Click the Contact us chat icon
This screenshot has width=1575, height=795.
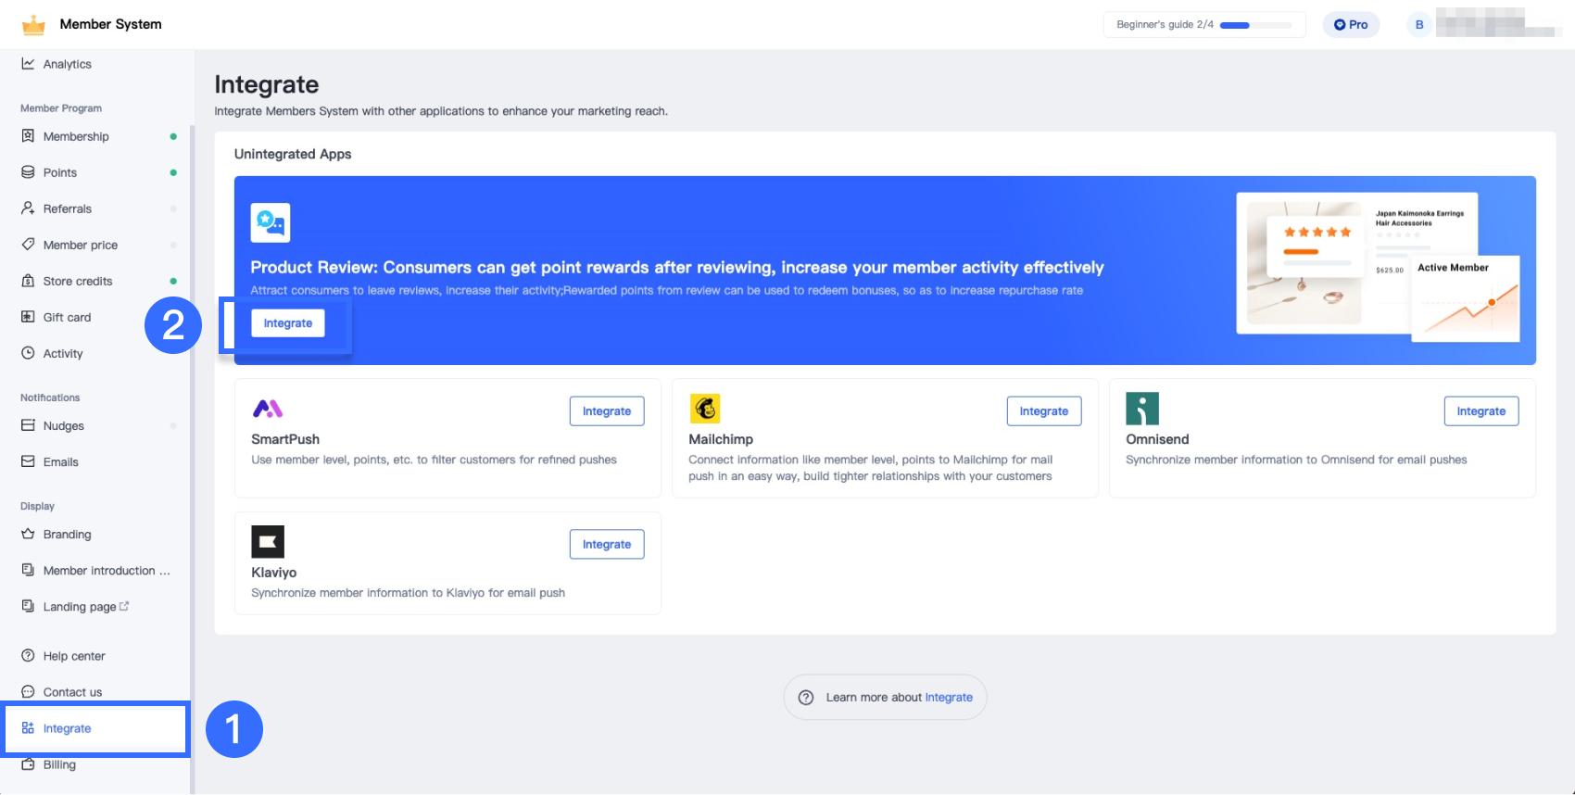pos(28,691)
